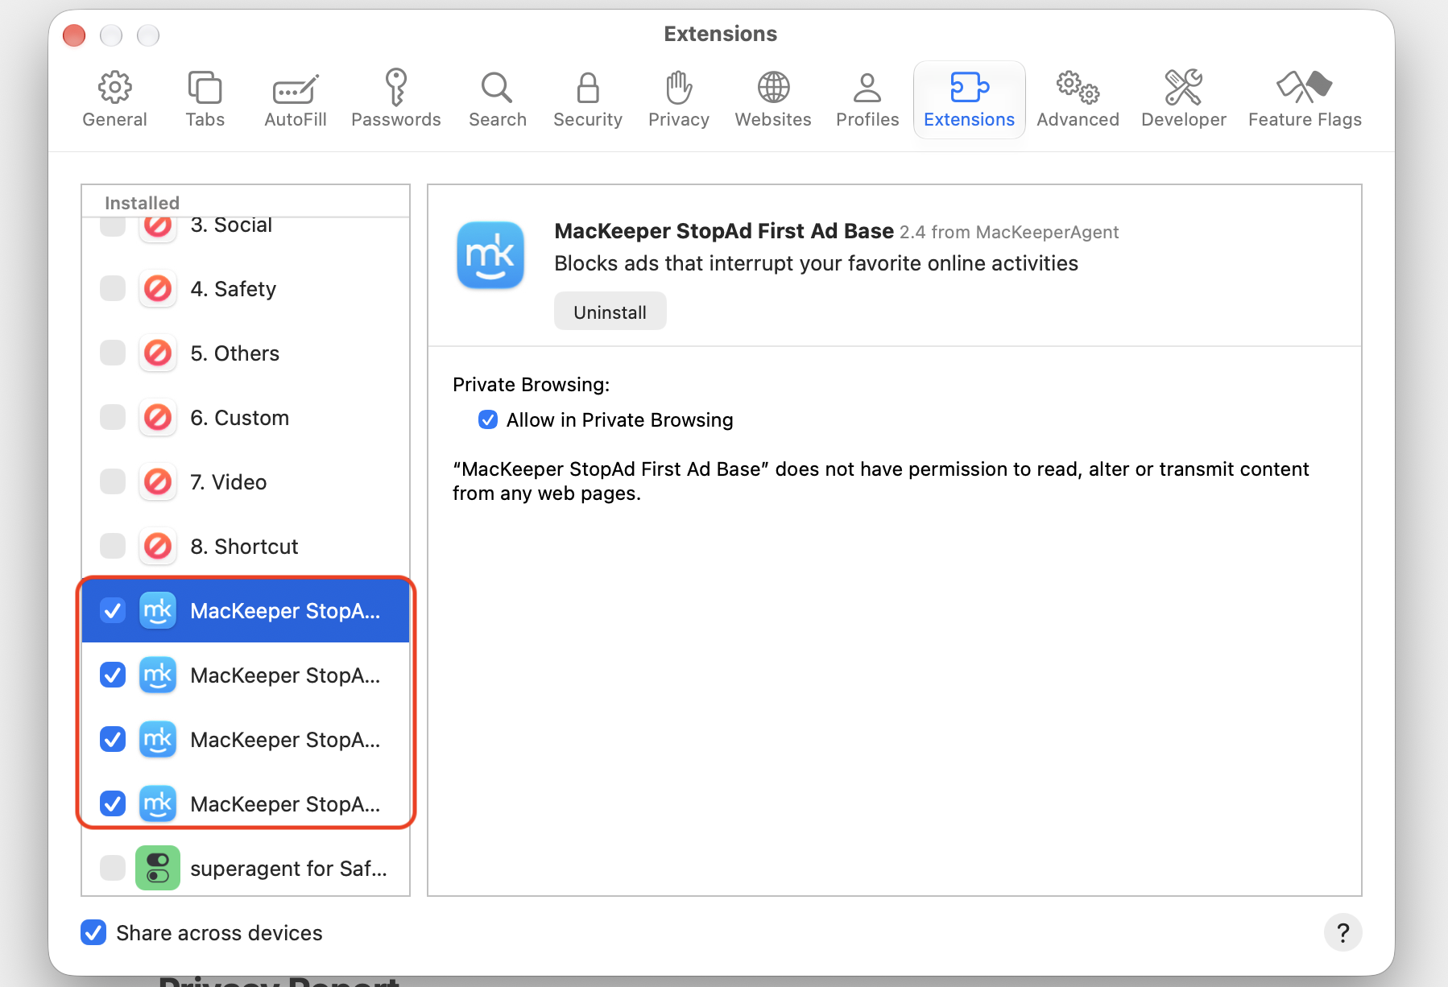1448x987 pixels.
Task: Open the Tabs settings pane
Action: pos(205,100)
